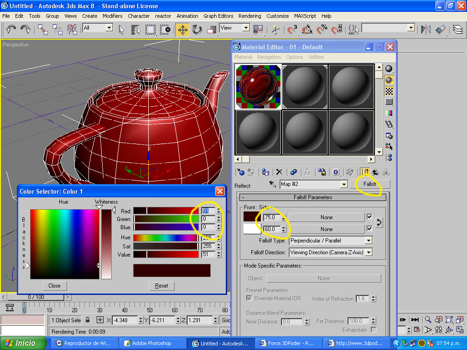Click Close in Color Selector
467x350 pixels.
[54, 286]
